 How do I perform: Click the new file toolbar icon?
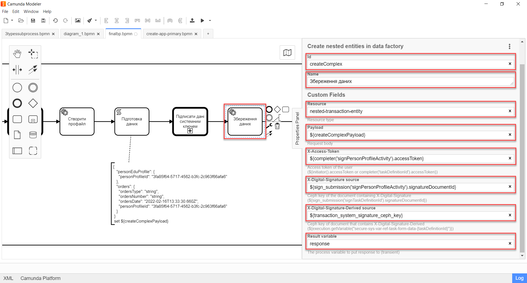pos(6,21)
